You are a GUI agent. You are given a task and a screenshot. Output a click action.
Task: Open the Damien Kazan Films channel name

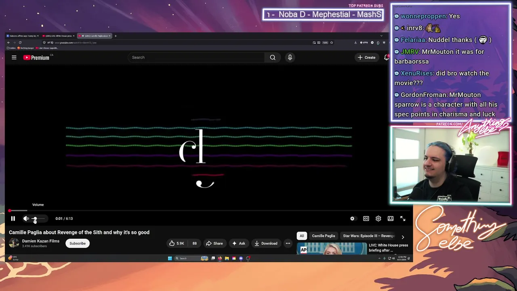pos(41,241)
